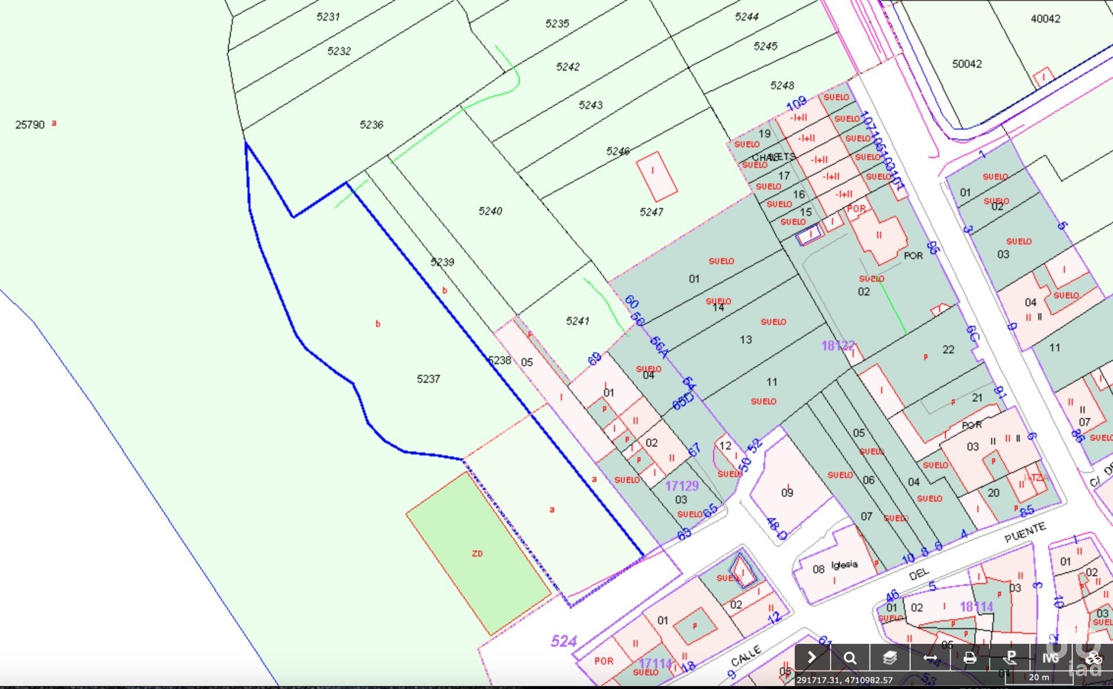Click parcel 50042 at the top right
The width and height of the screenshot is (1113, 689).
pyautogui.click(x=966, y=64)
